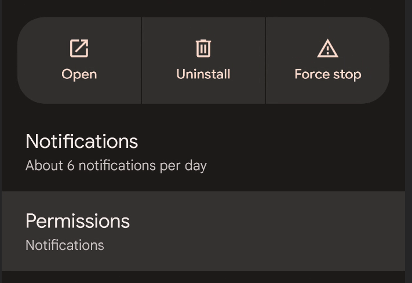The image size is (412, 283).
Task: Launch the app via the Open button
Action: pos(79,60)
